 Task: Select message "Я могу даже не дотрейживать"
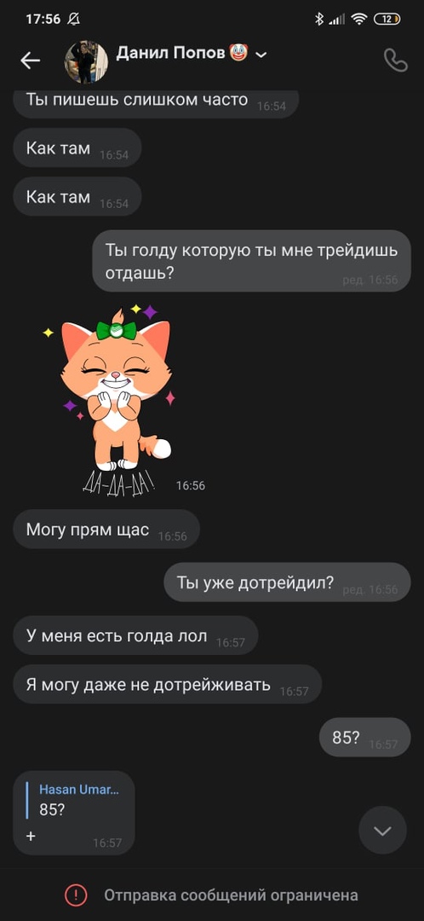click(x=167, y=684)
